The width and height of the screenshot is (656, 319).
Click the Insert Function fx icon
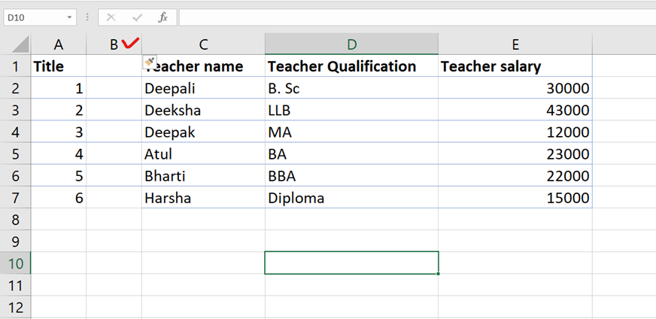pos(162,17)
